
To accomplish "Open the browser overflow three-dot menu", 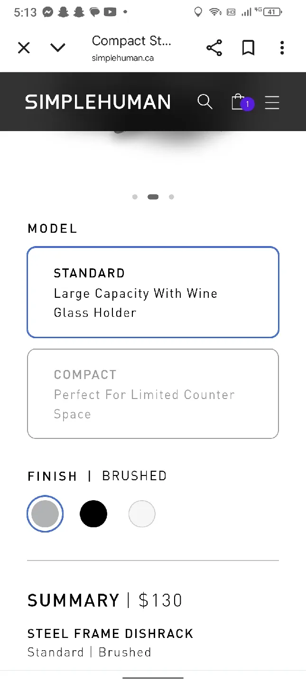I will point(282,47).
